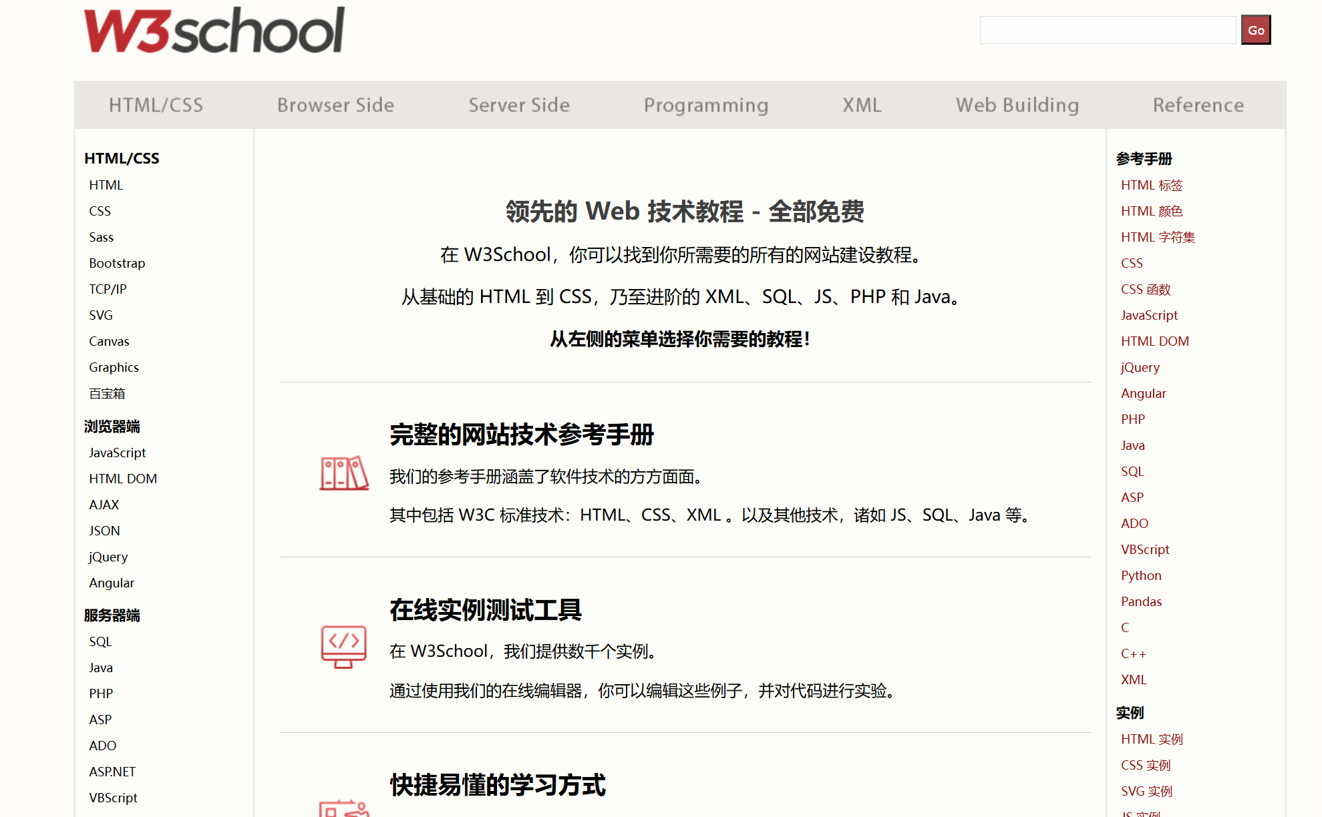Select the Programming navigation tab
Viewport: 1322px width, 817px height.
click(705, 105)
